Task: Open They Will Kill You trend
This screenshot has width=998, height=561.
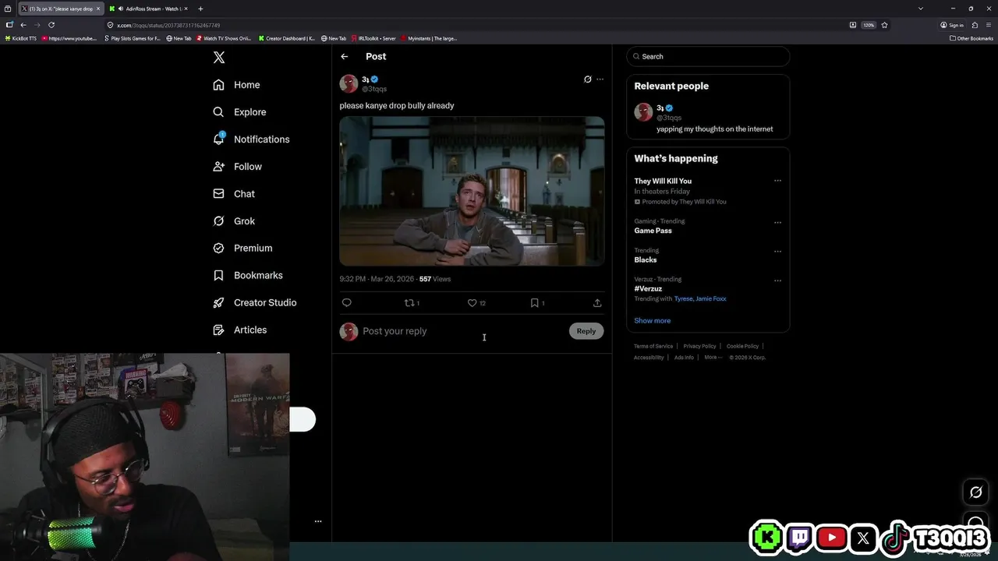Action: 663,181
